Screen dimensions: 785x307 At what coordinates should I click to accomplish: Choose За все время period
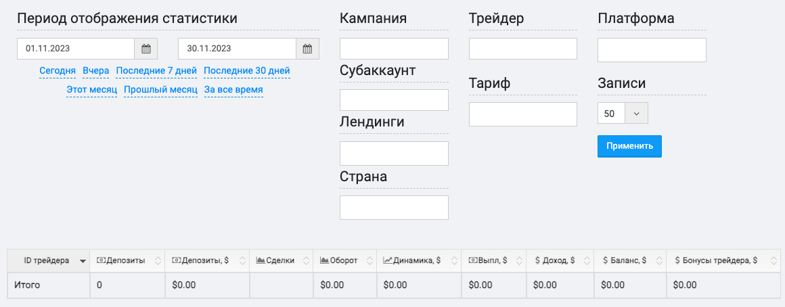(233, 90)
